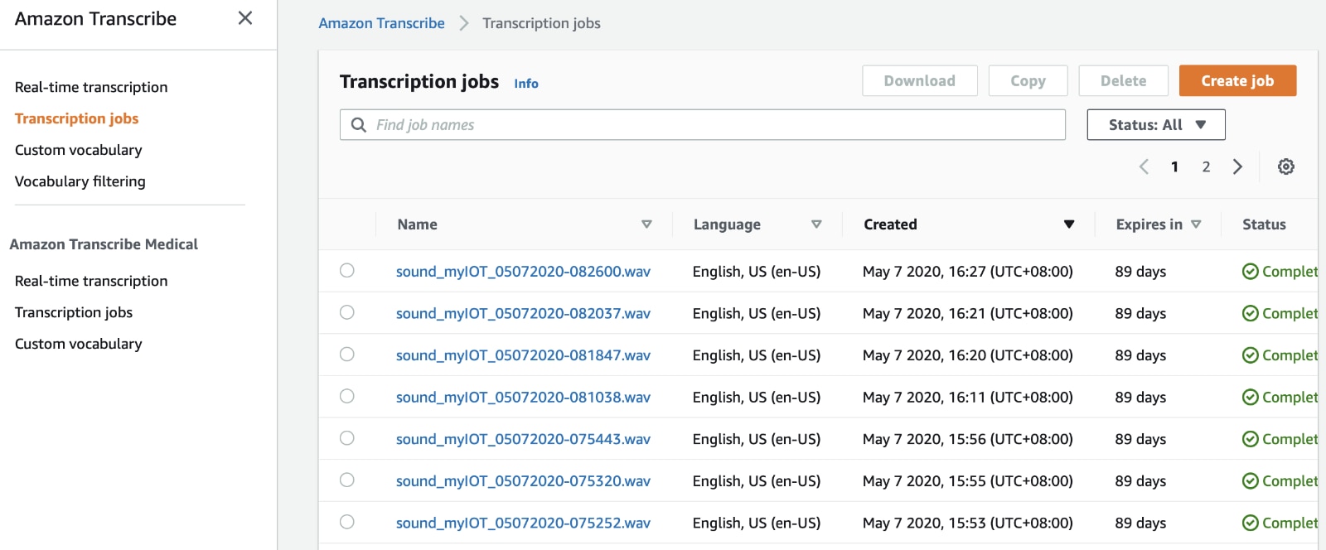Select page 1 in pagination

tap(1174, 166)
